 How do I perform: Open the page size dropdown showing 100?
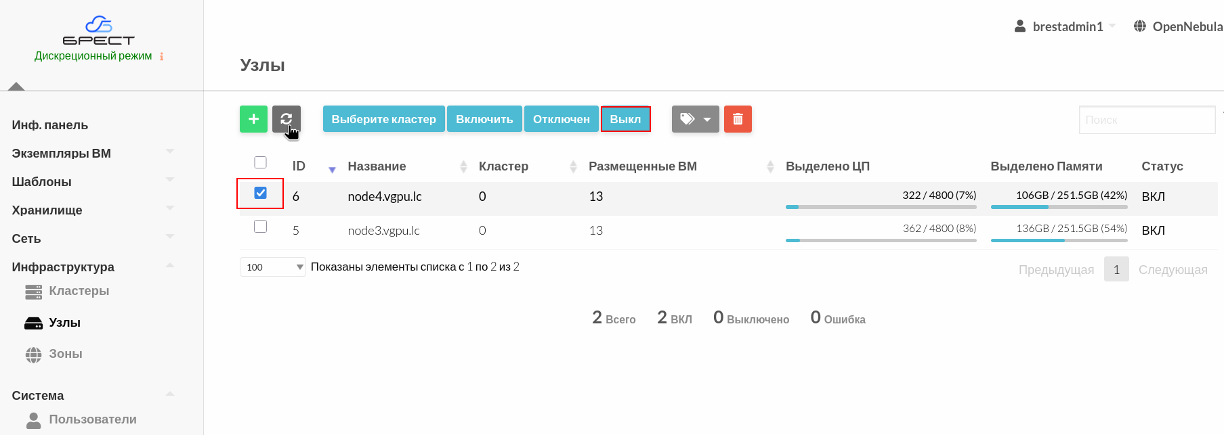(272, 267)
